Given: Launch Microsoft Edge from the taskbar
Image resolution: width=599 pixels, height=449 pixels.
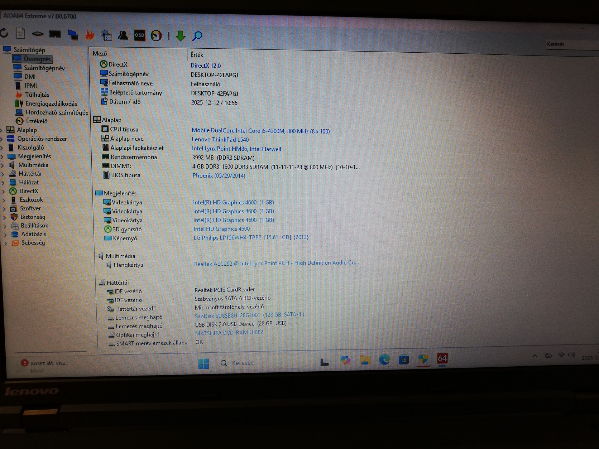Looking at the screenshot, I should click(x=384, y=359).
